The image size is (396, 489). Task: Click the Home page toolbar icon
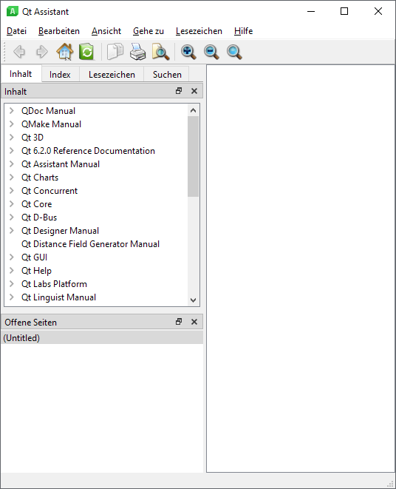point(65,52)
